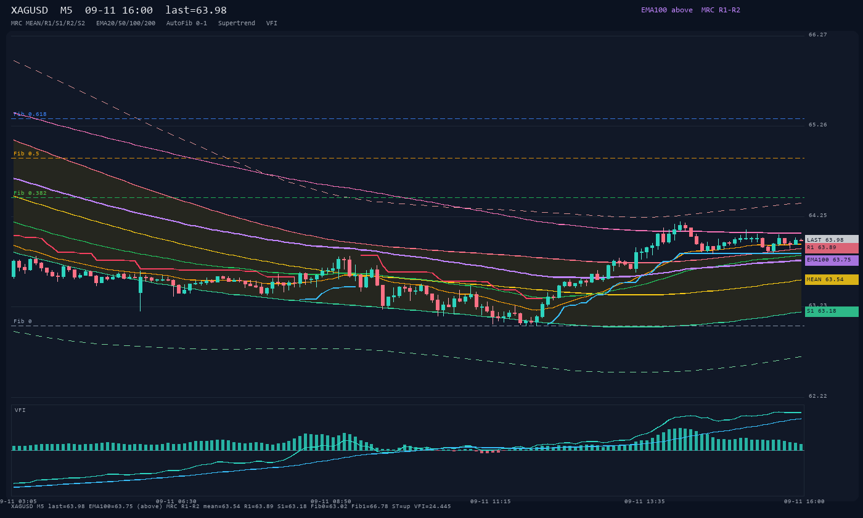Select the Fib 0 level label
The image size is (863, 518).
point(23,321)
